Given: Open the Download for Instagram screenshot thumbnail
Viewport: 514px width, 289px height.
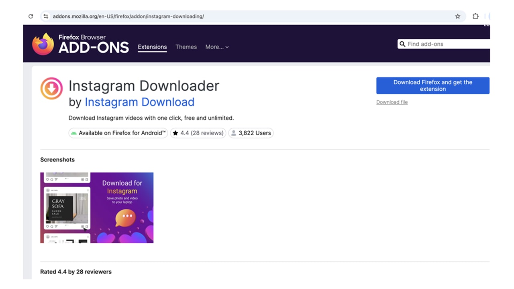Looking at the screenshot, I should pyautogui.click(x=97, y=208).
